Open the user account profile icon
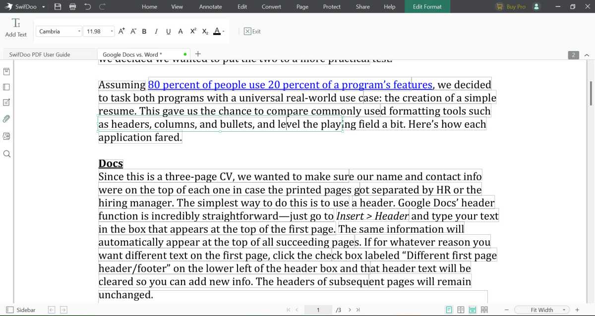This screenshot has width=595, height=316. pyautogui.click(x=536, y=7)
